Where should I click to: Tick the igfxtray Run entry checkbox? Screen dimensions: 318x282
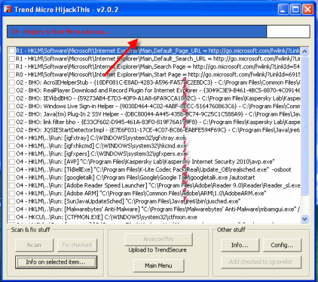click(12, 138)
